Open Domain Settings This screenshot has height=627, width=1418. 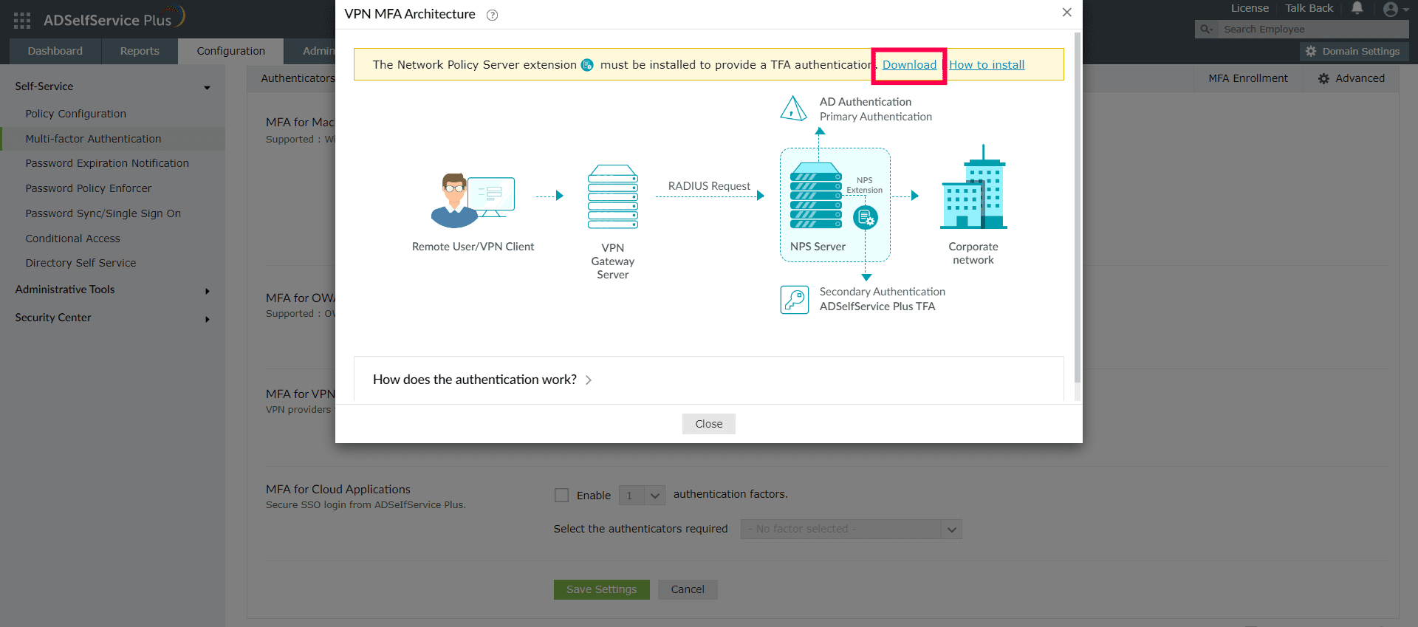pos(1354,52)
